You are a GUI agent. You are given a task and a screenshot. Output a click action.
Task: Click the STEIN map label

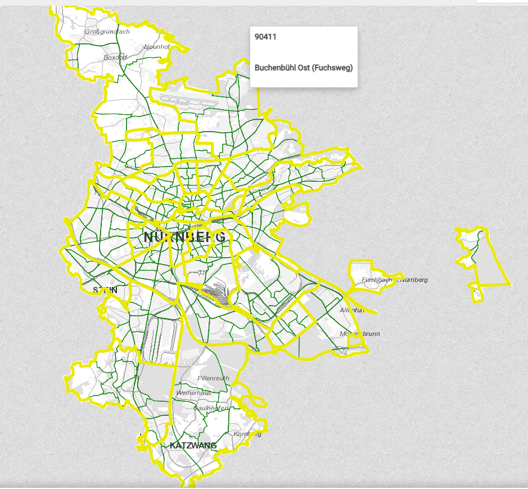(105, 290)
